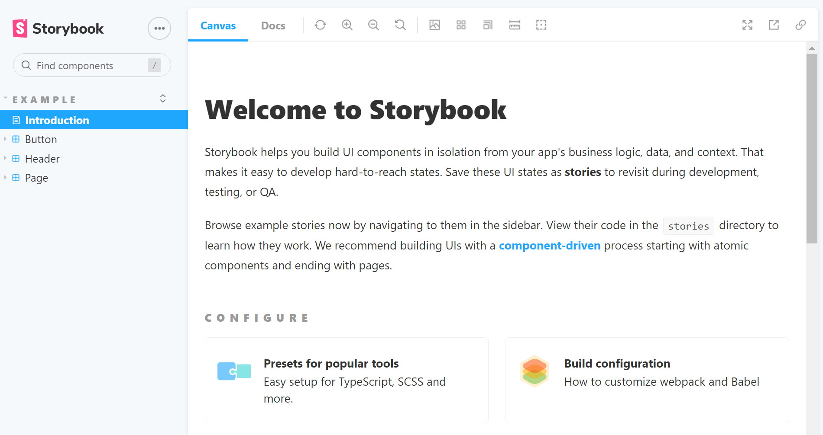Image resolution: width=823 pixels, height=435 pixels.
Task: Open the sidebar ellipsis menu
Action: pyautogui.click(x=159, y=29)
